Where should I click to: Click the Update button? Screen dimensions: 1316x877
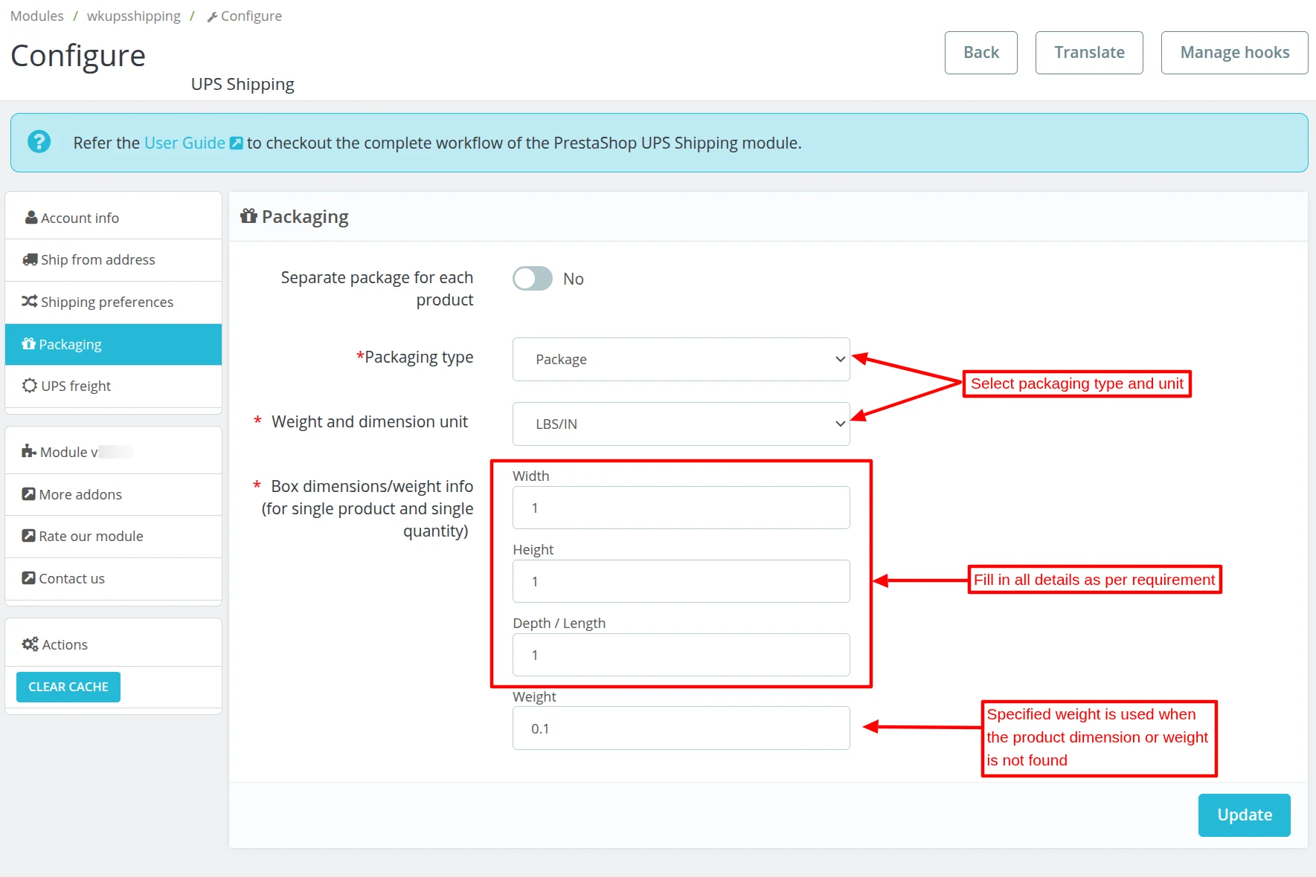pos(1245,815)
